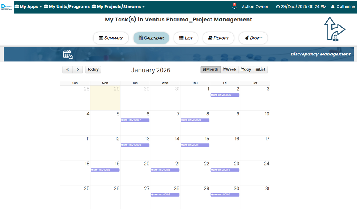
Task: Open the Draft tab
Action: pyautogui.click(x=253, y=38)
